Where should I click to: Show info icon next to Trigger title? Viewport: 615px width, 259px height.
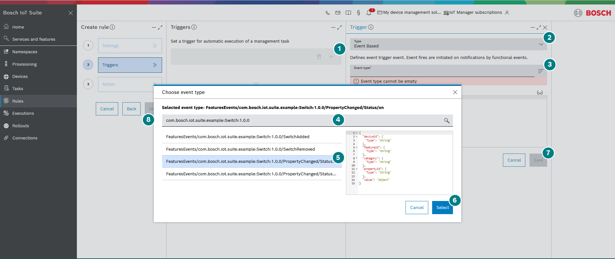371,27
